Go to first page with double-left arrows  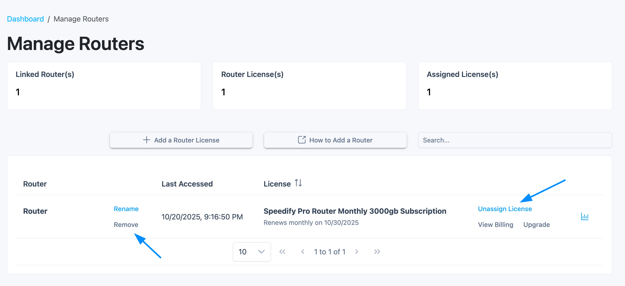(x=282, y=252)
